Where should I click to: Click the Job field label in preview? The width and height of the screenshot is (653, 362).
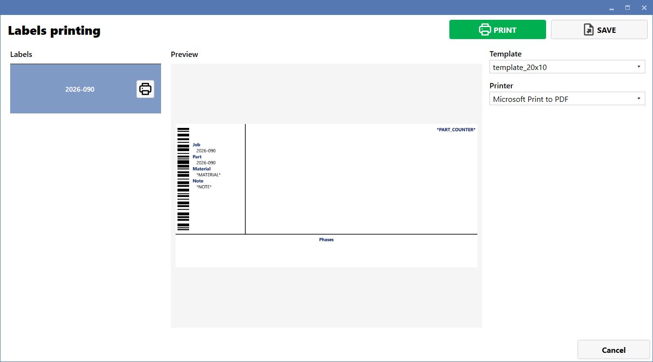point(196,145)
